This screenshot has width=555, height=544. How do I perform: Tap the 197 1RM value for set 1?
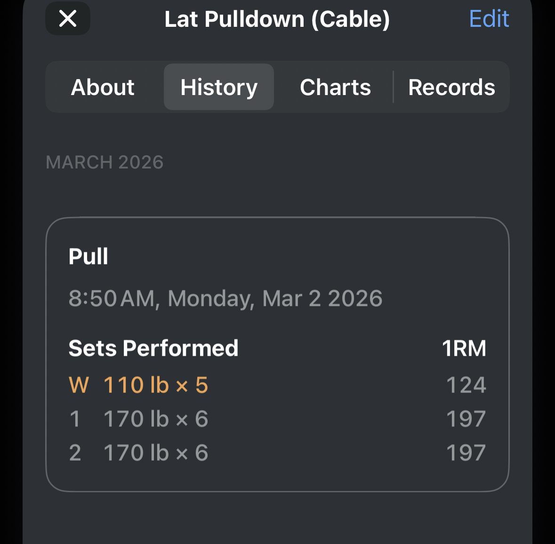coord(466,419)
